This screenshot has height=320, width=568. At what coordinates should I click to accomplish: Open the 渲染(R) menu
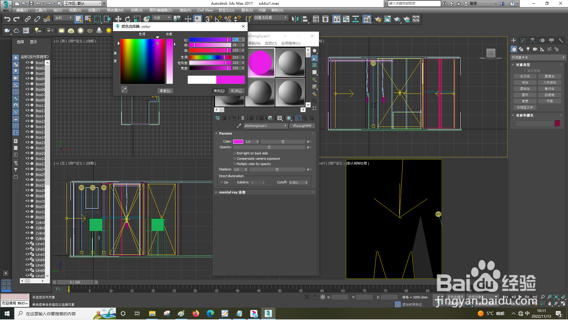coord(185,10)
